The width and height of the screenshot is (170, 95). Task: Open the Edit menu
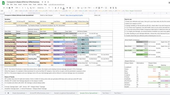point(11,4)
